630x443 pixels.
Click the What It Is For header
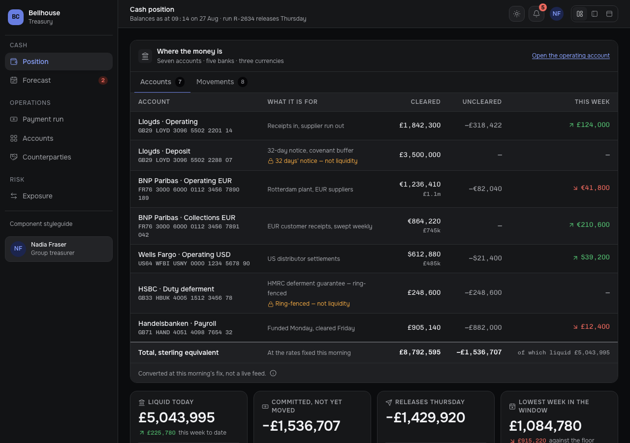pyautogui.click(x=292, y=102)
